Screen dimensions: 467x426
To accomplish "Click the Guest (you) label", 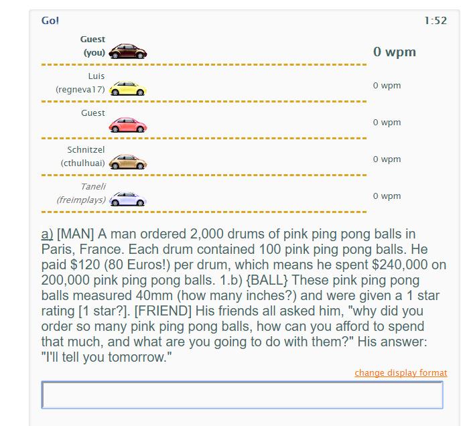I will pos(92,46).
